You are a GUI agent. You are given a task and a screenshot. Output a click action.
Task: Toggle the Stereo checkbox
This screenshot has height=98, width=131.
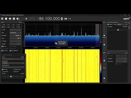[x=2, y=46]
